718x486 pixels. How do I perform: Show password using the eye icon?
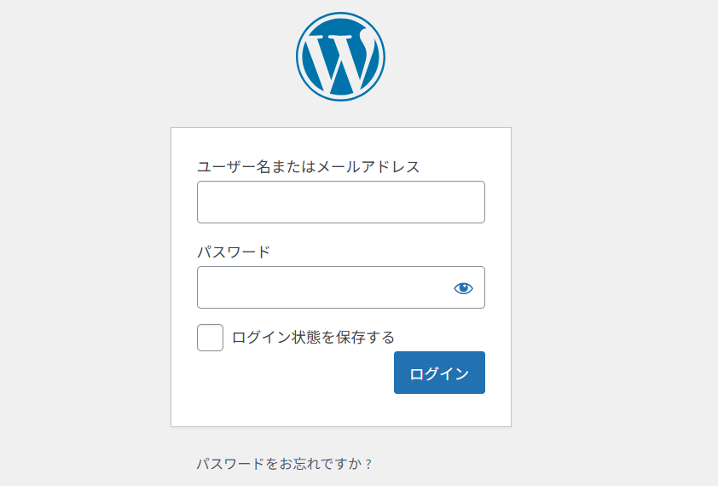(463, 288)
